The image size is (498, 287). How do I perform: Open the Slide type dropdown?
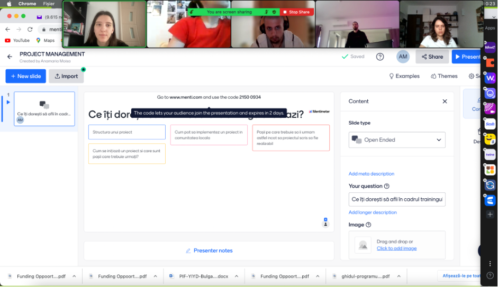[397, 140]
